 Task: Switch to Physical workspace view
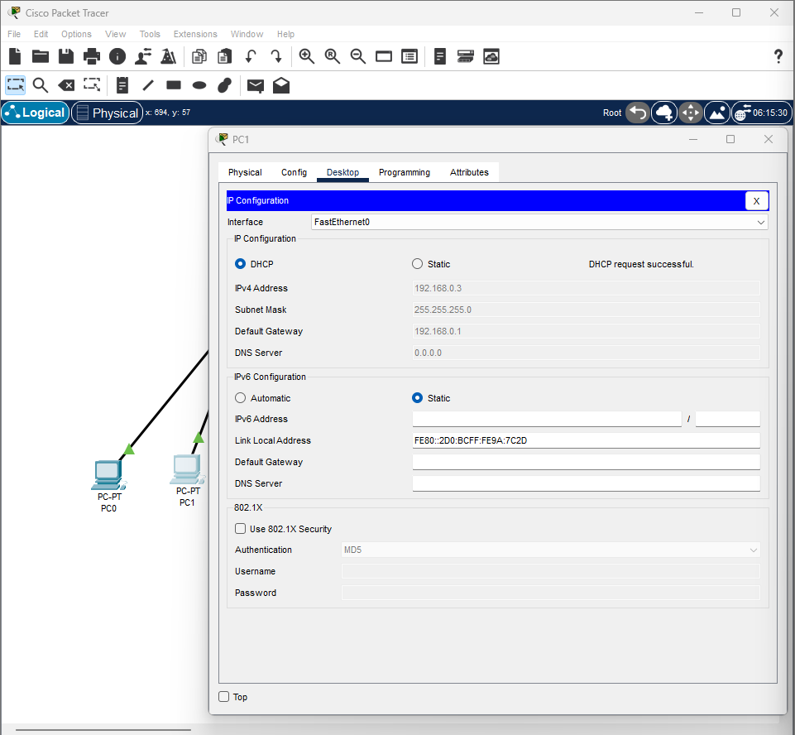pyautogui.click(x=107, y=113)
